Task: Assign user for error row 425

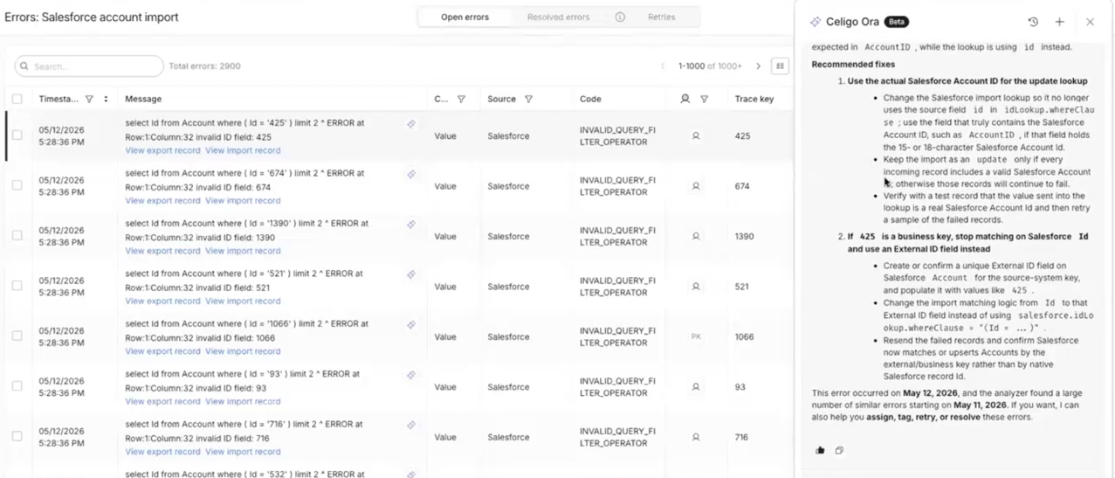Action: 696,136
